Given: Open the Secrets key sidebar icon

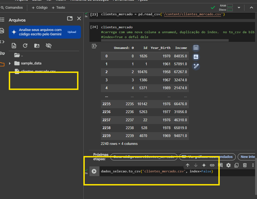Looking at the screenshot, I should point(2,53).
